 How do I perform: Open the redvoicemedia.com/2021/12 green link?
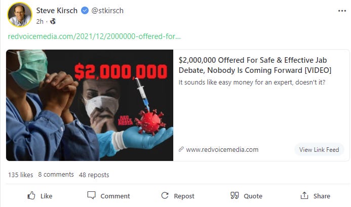pyautogui.click(x=94, y=36)
